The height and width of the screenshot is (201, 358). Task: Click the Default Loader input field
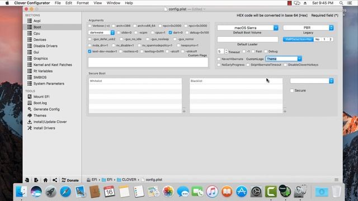coord(248,40)
